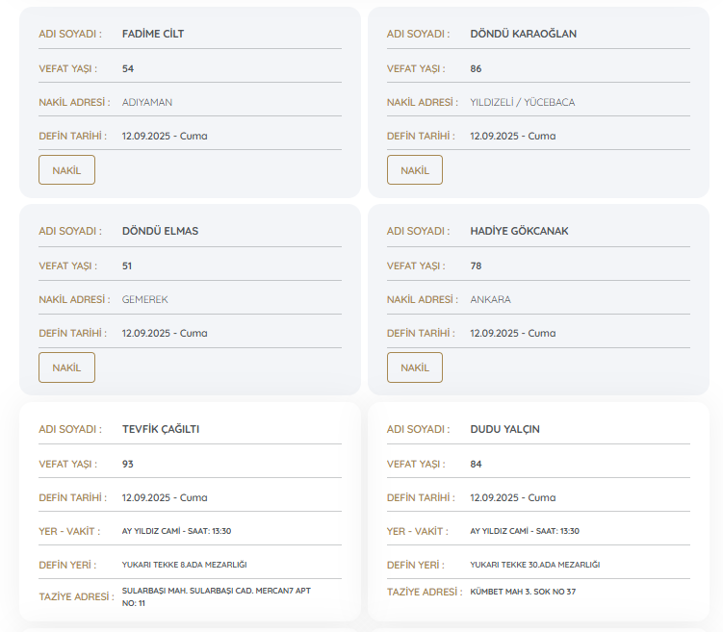Screen dimensions: 723x632
Task: Select NAKİL button under Hadiye Gökcanak
Action: (414, 367)
